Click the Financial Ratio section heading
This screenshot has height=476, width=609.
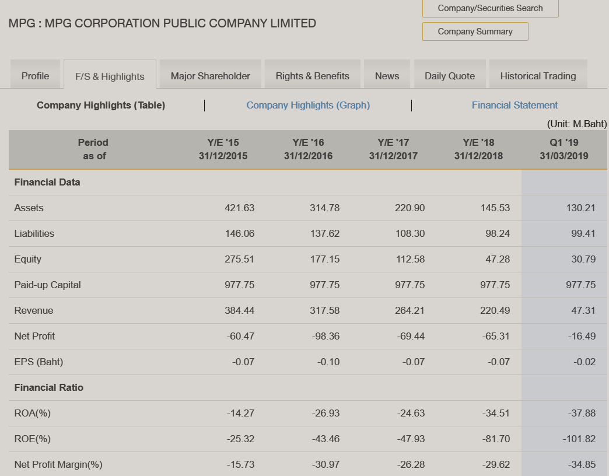pyautogui.click(x=49, y=387)
